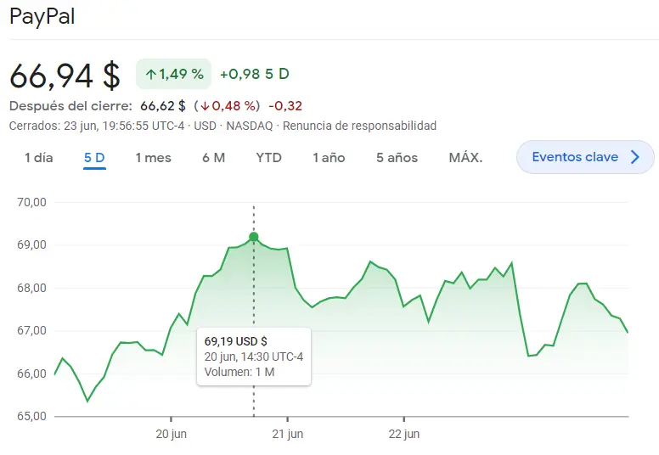Click the -0,32 after-hours change
This screenshot has height=455, width=659.
[285, 106]
